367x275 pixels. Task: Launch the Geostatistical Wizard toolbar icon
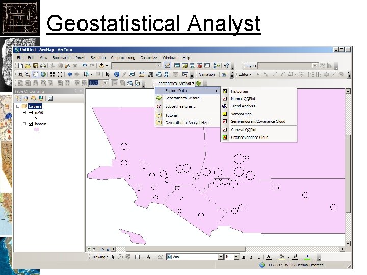(x=199, y=83)
